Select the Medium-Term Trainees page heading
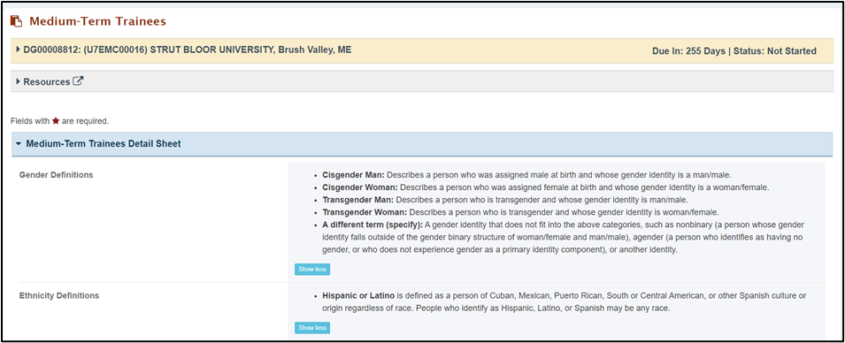The image size is (845, 343). [x=97, y=21]
